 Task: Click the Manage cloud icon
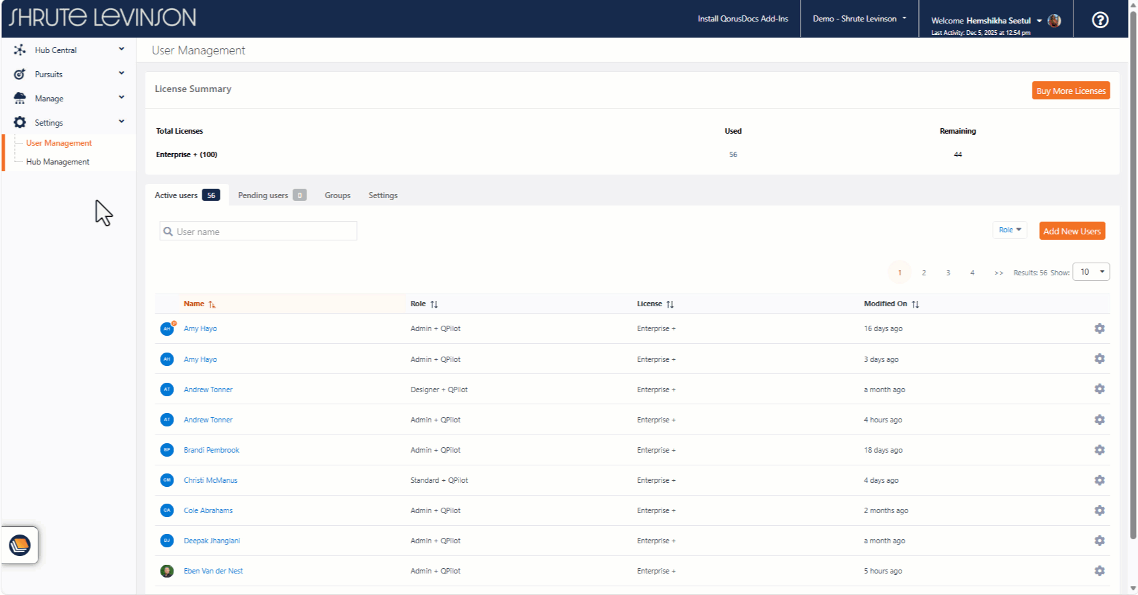click(19, 99)
